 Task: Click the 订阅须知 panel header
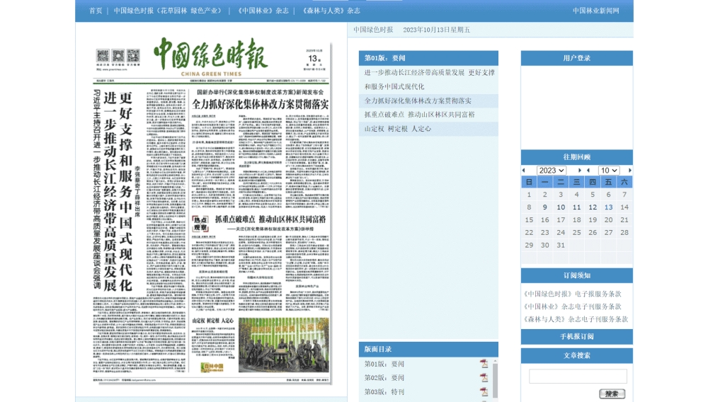[x=576, y=275]
